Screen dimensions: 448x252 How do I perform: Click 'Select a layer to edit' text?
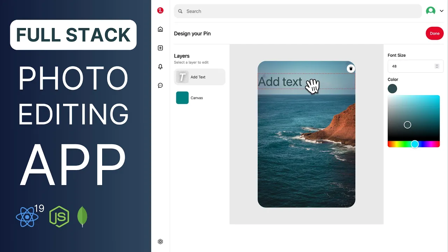(x=191, y=62)
